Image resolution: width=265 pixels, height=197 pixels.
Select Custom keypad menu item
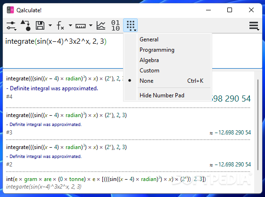point(174,71)
